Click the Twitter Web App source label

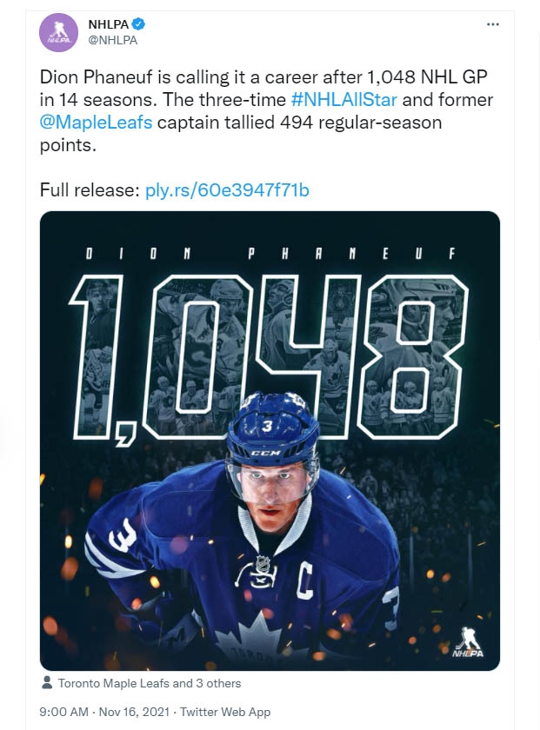pyautogui.click(x=223, y=713)
